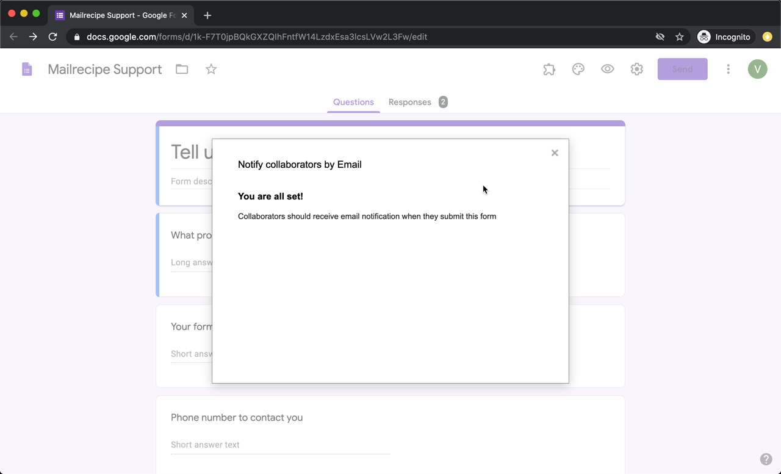Click the Send button
781x474 pixels.
tap(682, 69)
